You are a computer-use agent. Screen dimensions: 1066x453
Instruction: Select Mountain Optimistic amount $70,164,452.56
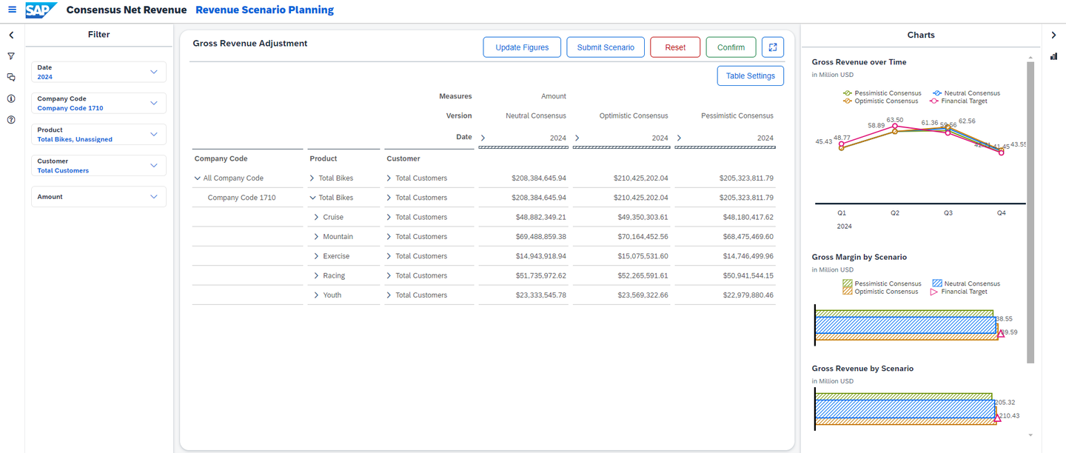640,237
